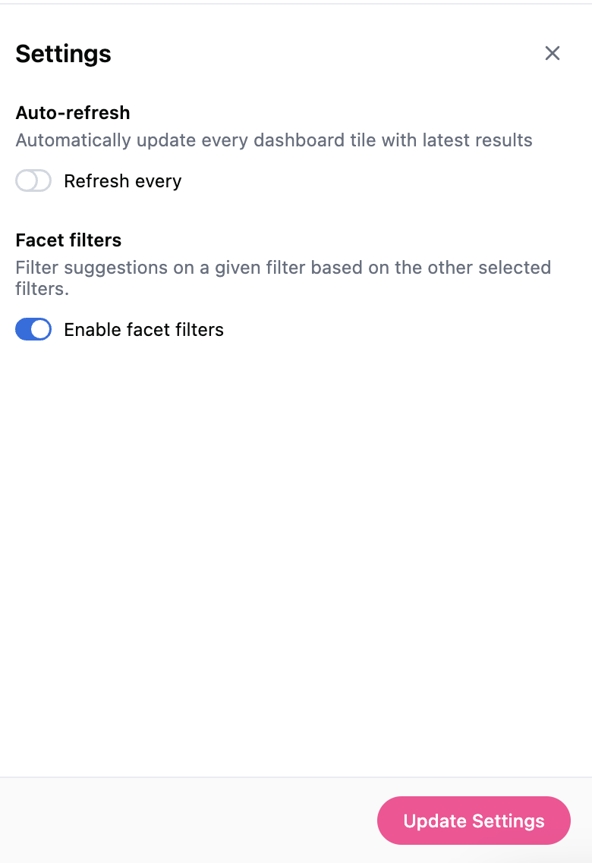Click the pink Update Settings button
The image size is (592, 863).
coord(474,821)
